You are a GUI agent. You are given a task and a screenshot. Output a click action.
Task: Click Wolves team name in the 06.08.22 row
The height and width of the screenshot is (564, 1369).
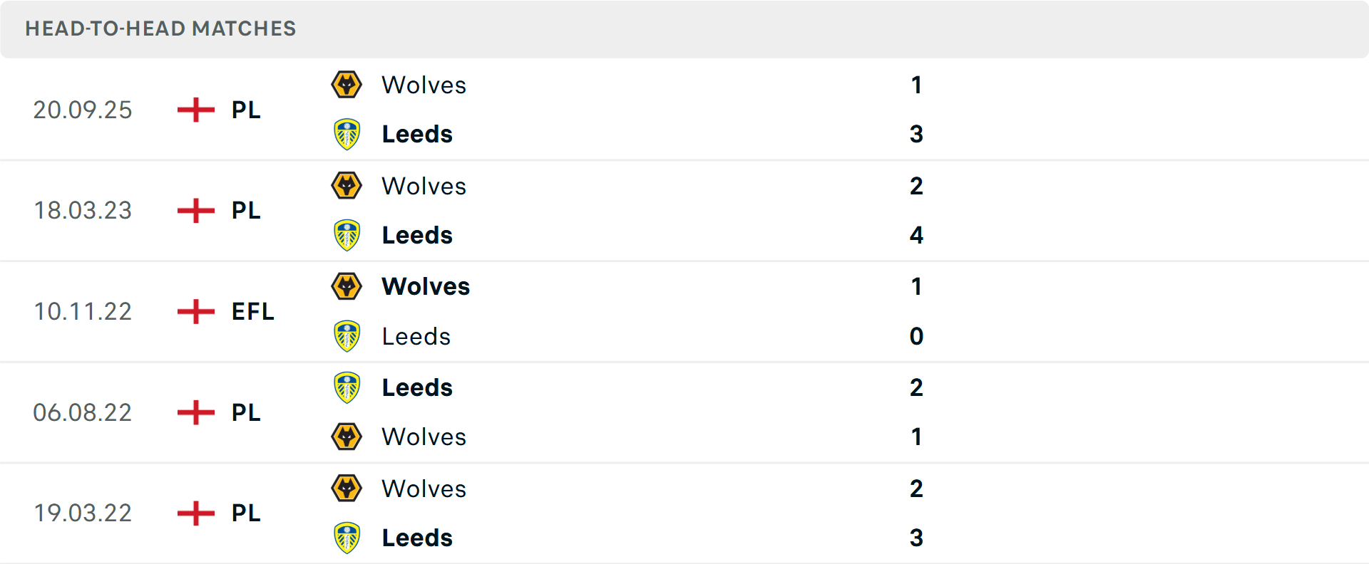point(424,437)
